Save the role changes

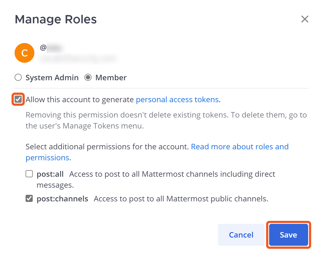click(288, 235)
